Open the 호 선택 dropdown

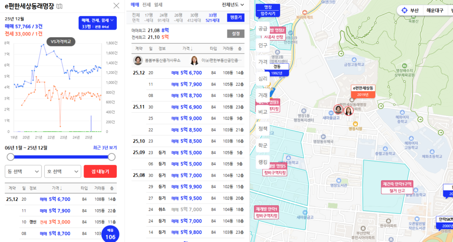[x=63, y=171]
